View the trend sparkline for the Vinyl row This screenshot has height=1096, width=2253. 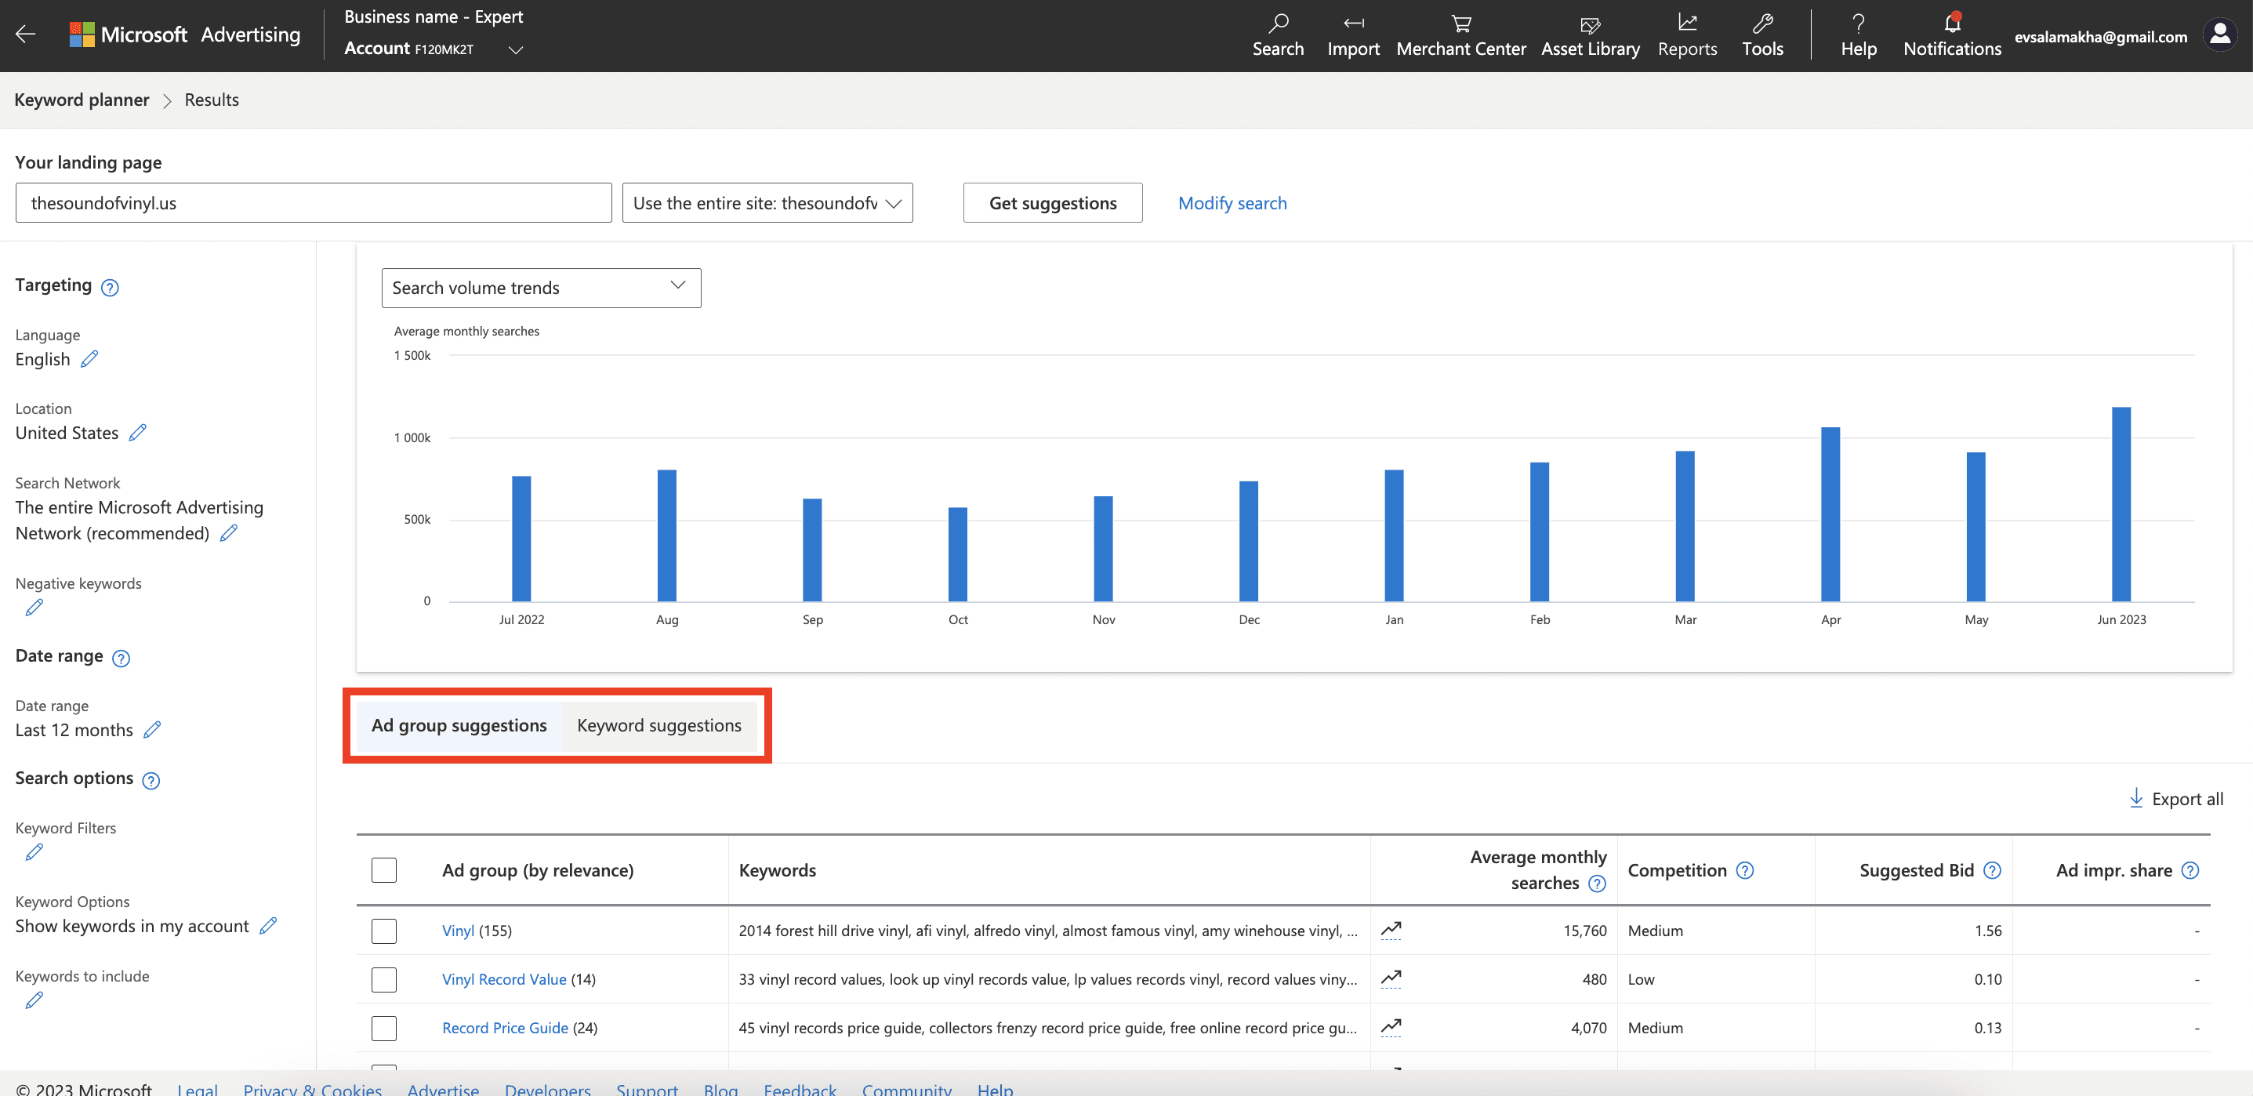pyautogui.click(x=1391, y=931)
